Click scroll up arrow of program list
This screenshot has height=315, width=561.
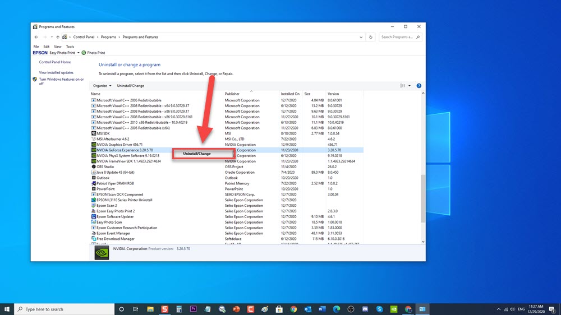point(423,93)
